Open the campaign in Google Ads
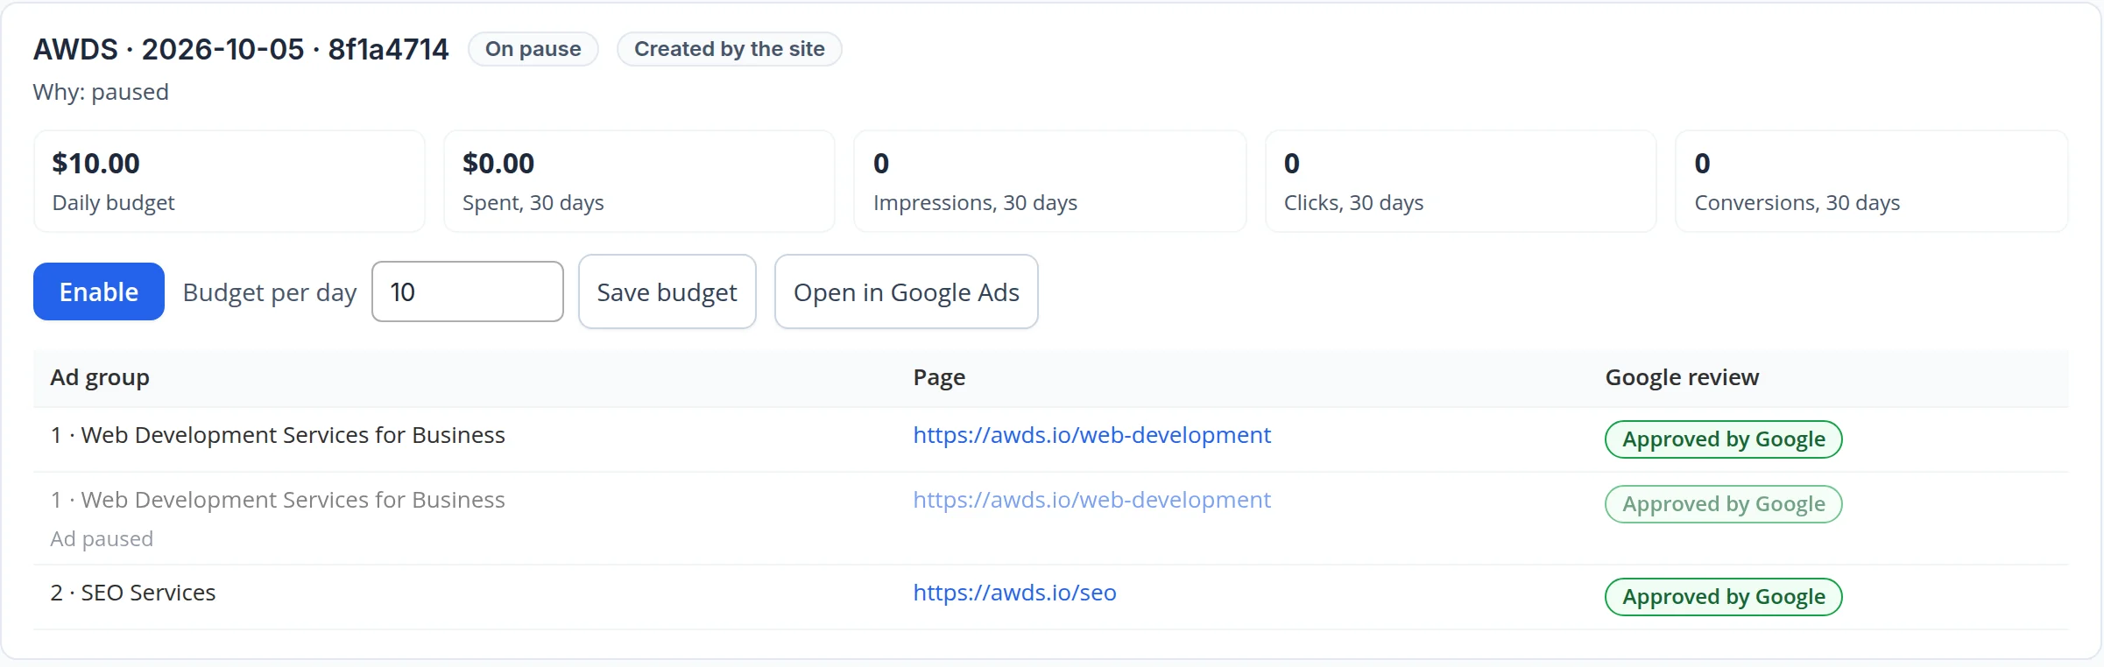 click(x=907, y=291)
